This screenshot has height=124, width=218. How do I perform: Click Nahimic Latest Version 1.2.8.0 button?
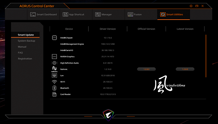pos(185,69)
